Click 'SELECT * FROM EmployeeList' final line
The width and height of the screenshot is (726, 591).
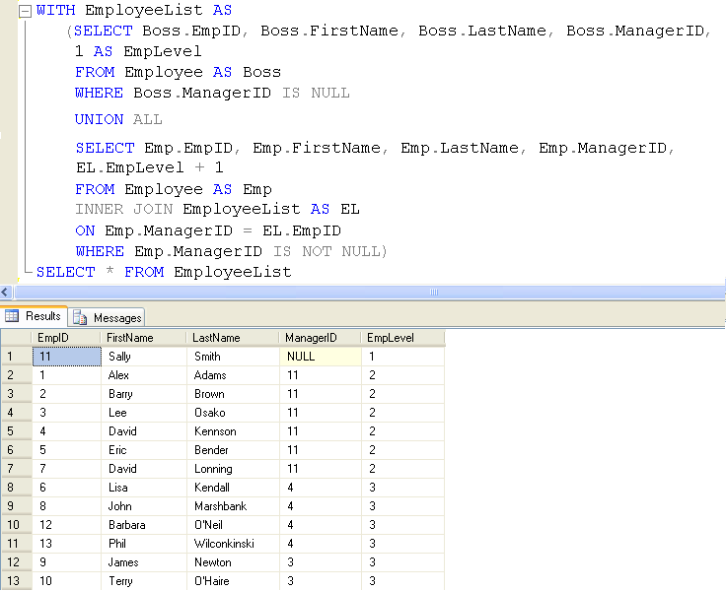[164, 272]
